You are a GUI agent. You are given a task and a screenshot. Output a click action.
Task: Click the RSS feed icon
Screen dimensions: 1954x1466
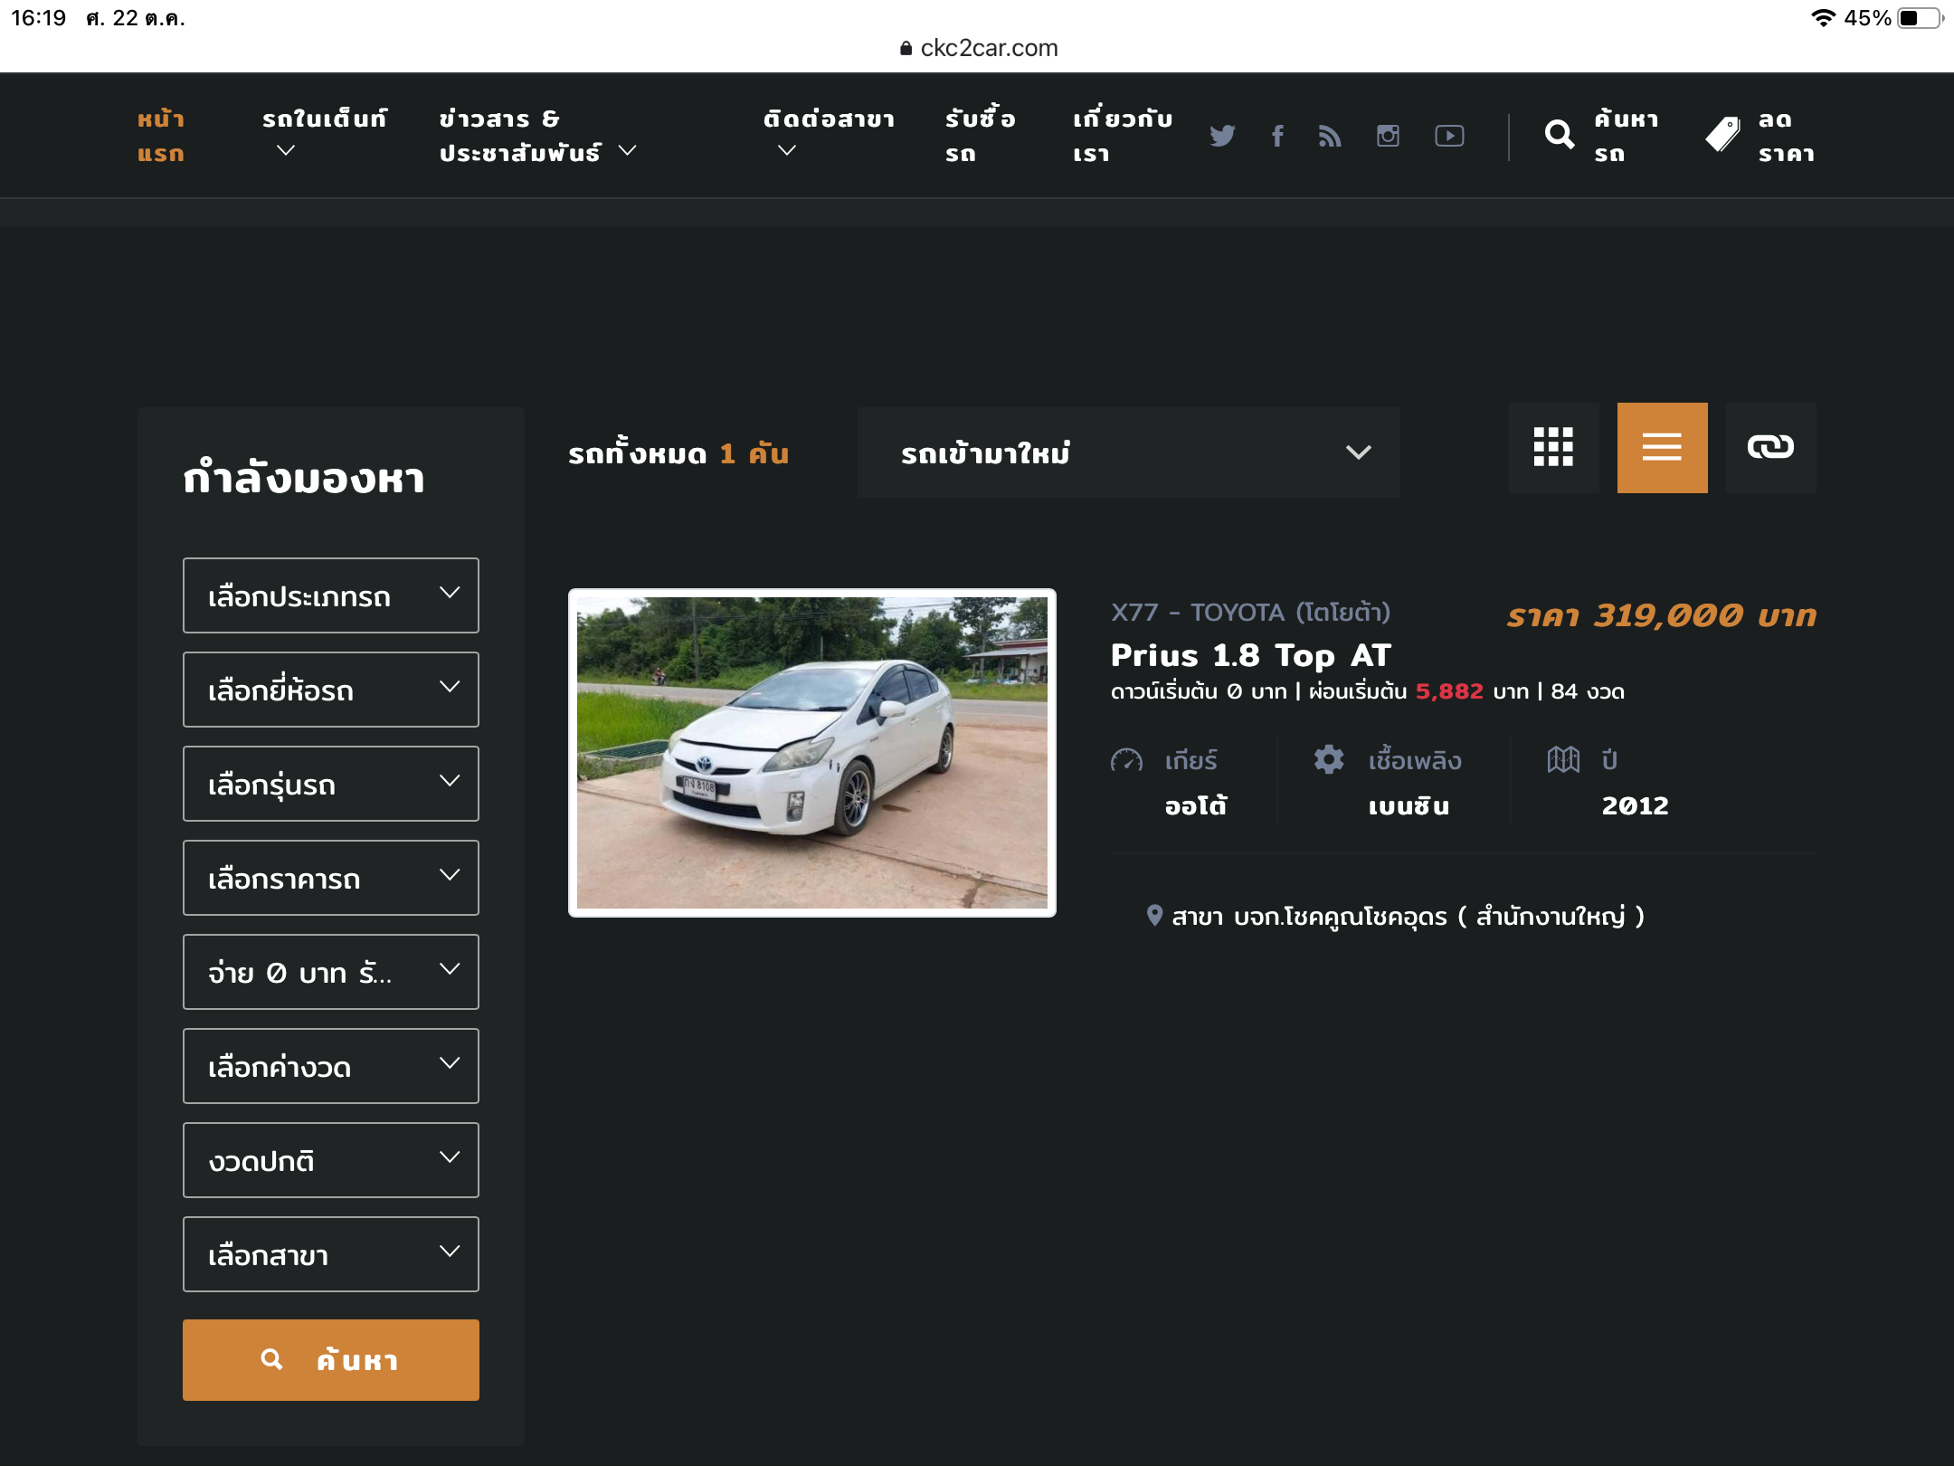click(x=1330, y=136)
